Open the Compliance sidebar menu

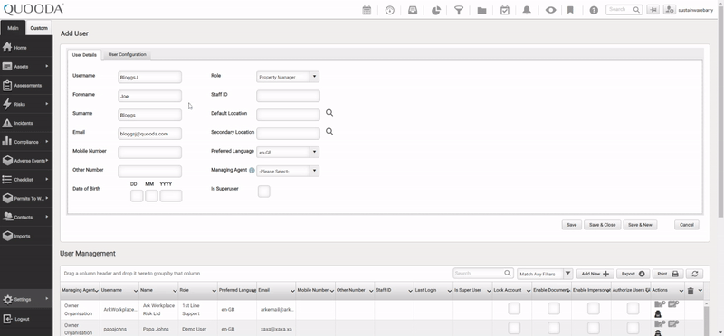click(x=26, y=142)
